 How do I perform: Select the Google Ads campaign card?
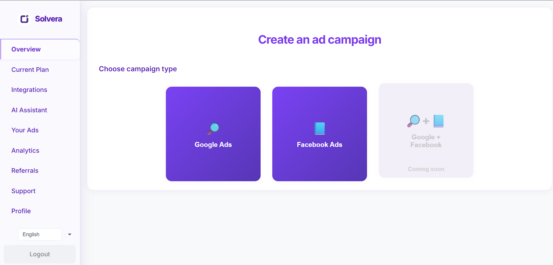pyautogui.click(x=213, y=134)
